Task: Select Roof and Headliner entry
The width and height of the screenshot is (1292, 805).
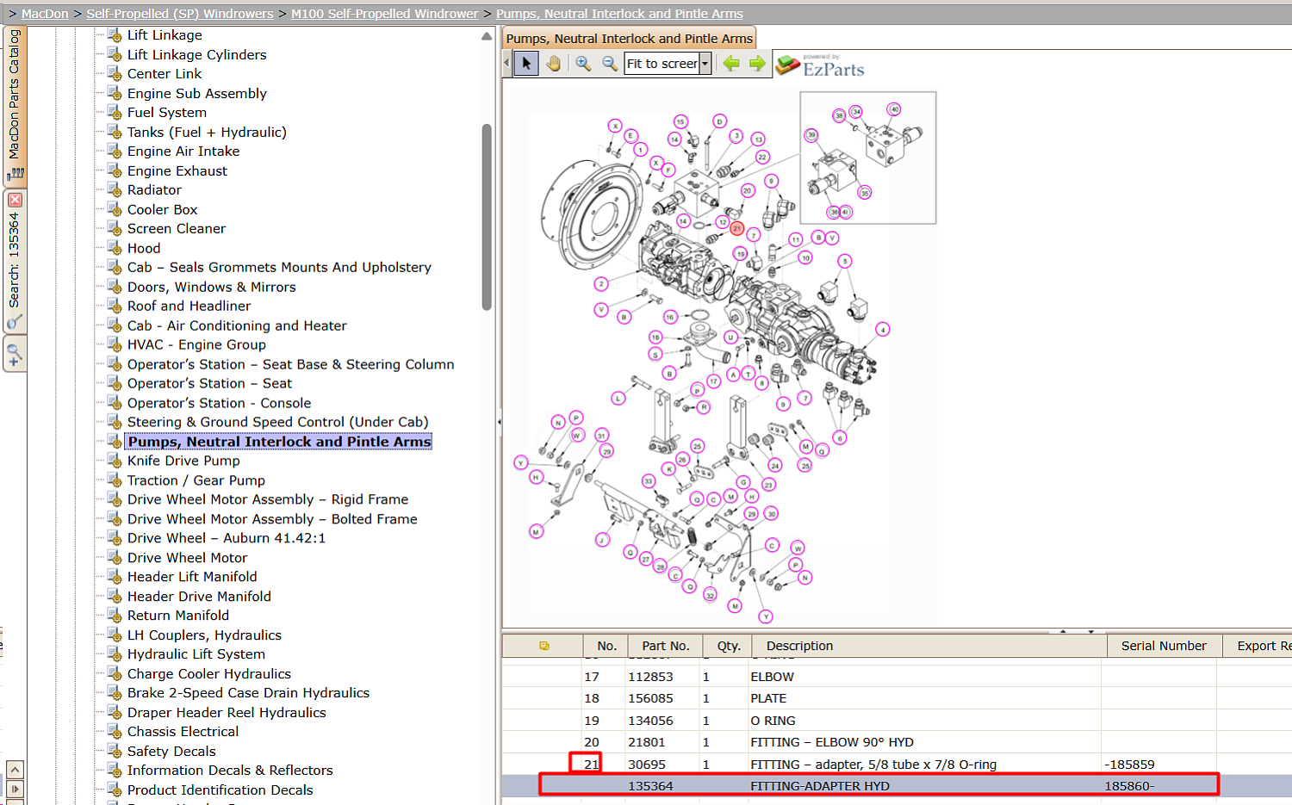Action: [x=189, y=307]
